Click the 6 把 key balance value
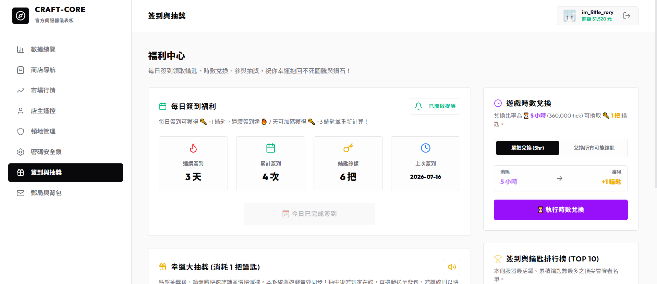The width and height of the screenshot is (657, 284). [348, 177]
